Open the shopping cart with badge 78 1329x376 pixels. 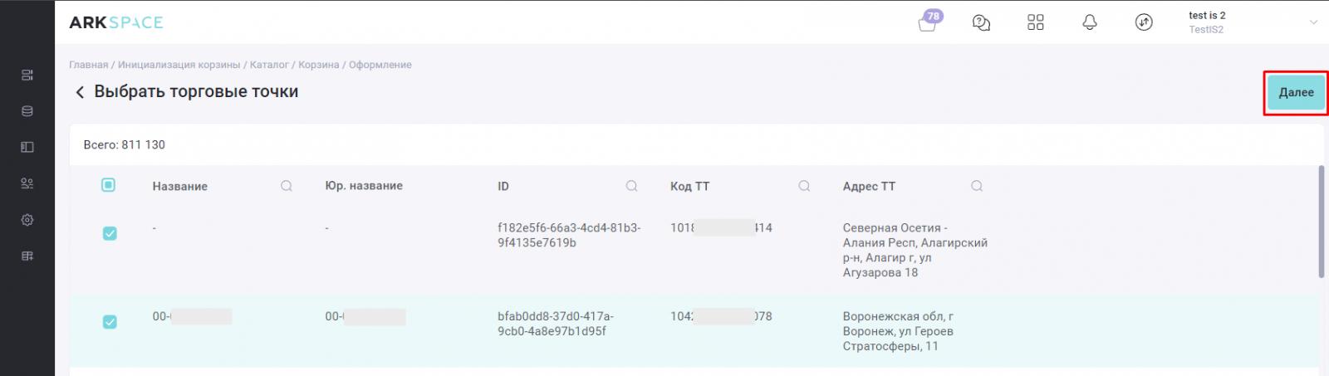pos(928,22)
